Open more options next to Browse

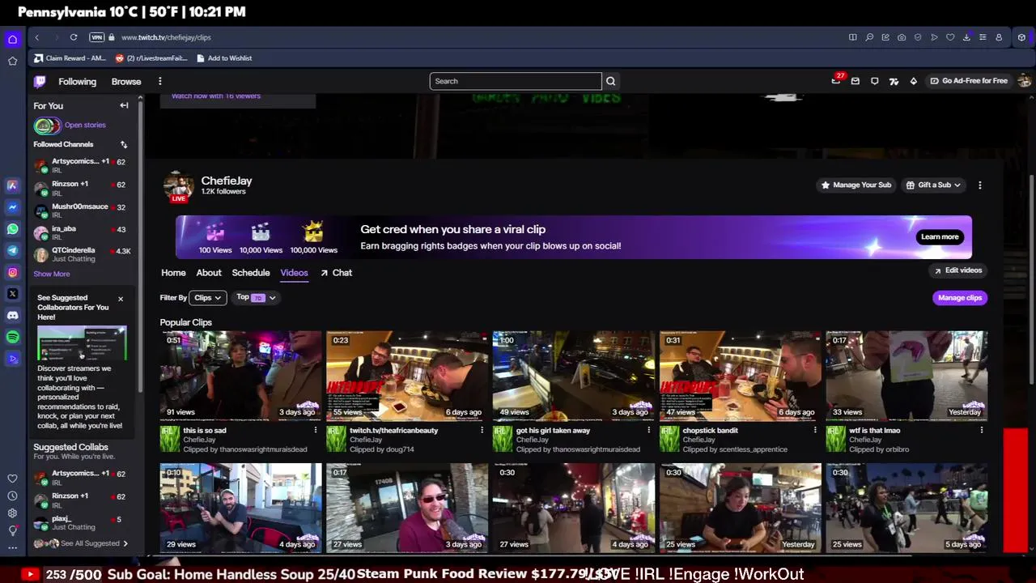(159, 81)
